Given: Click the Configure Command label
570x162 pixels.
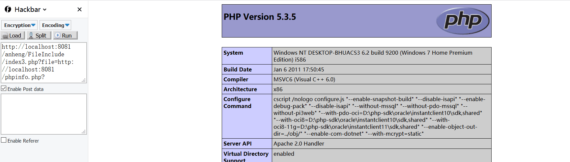Looking at the screenshot, I should pos(237,103).
